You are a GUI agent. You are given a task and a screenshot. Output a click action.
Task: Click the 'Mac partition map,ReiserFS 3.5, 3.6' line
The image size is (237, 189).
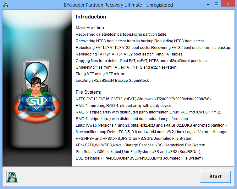click(x=152, y=132)
